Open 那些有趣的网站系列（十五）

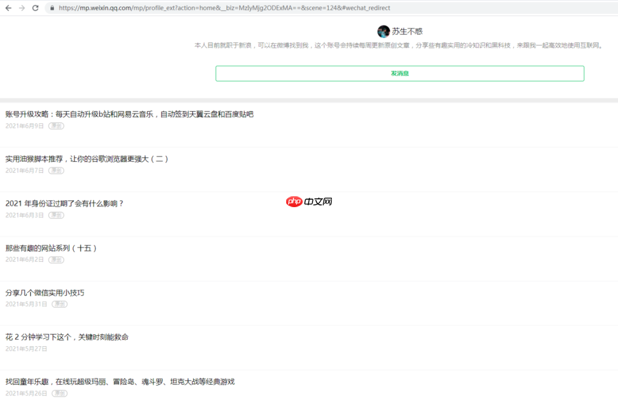click(50, 248)
